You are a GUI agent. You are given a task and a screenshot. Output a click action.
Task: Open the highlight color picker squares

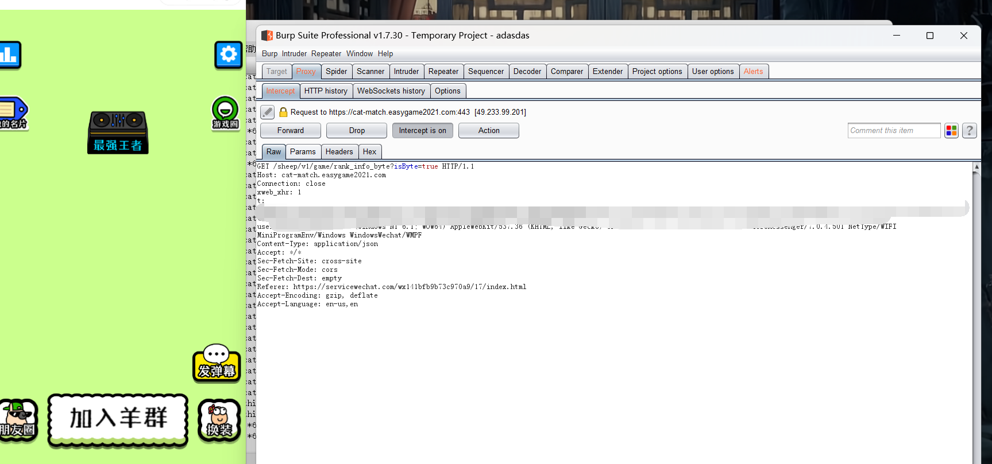click(x=951, y=131)
